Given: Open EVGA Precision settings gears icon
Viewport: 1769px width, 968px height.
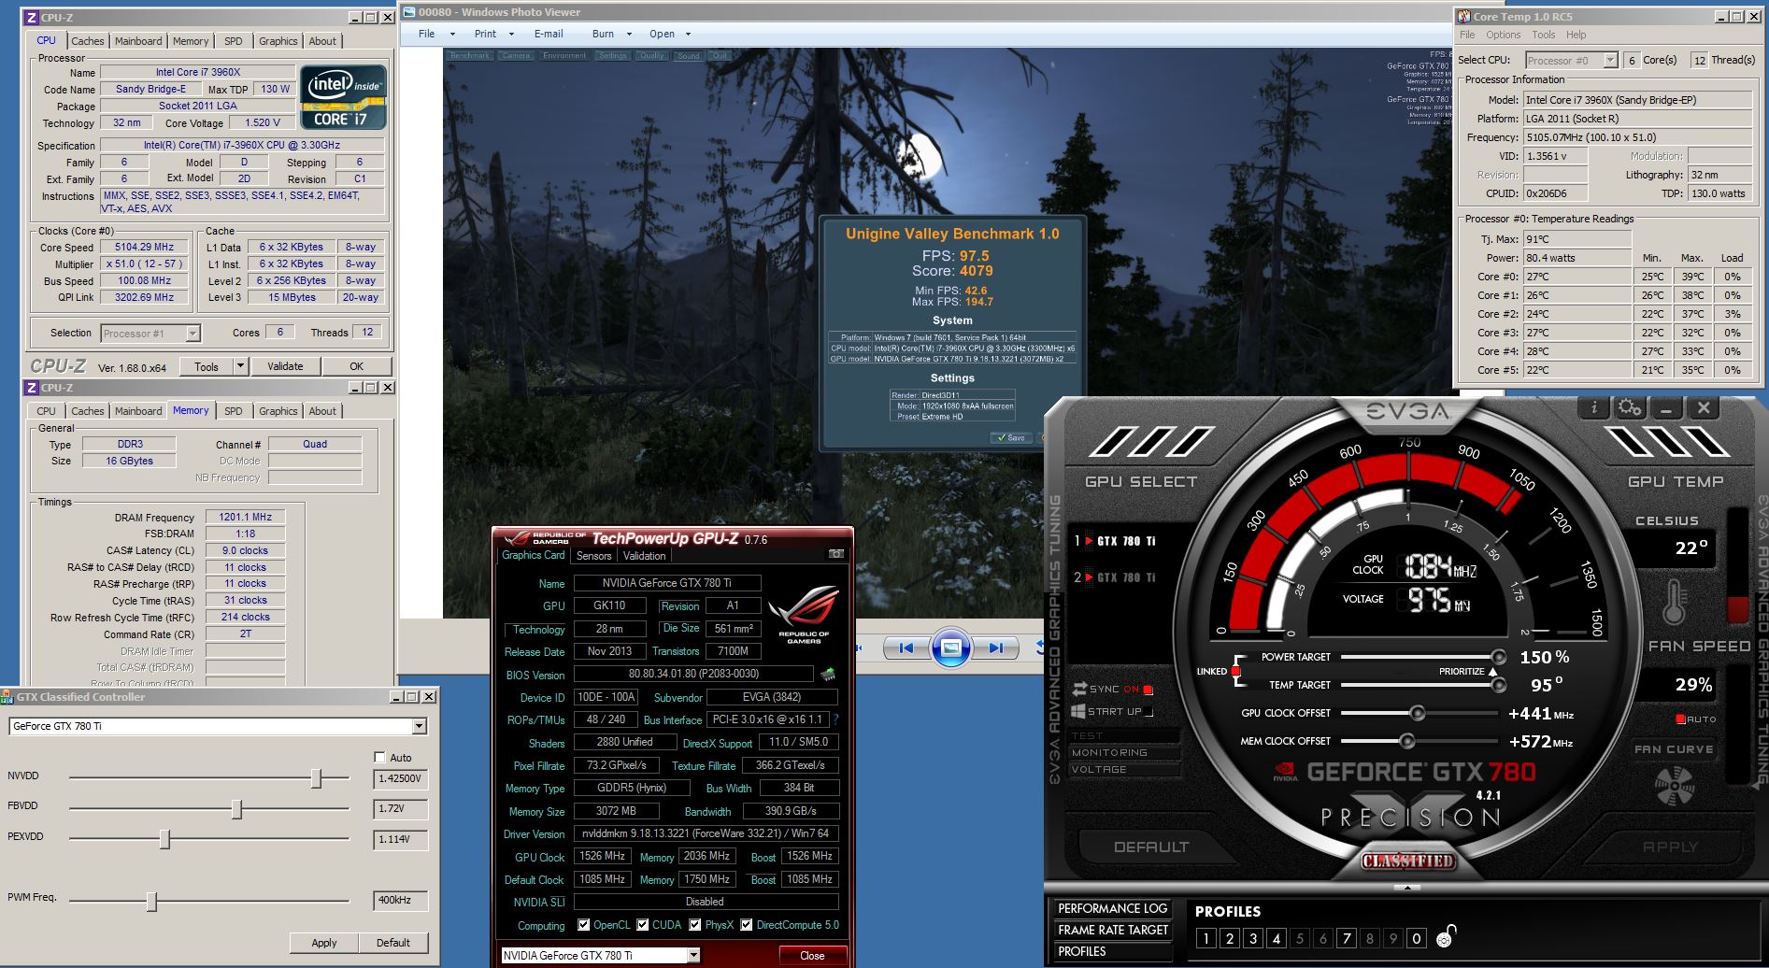Looking at the screenshot, I should click(1630, 408).
